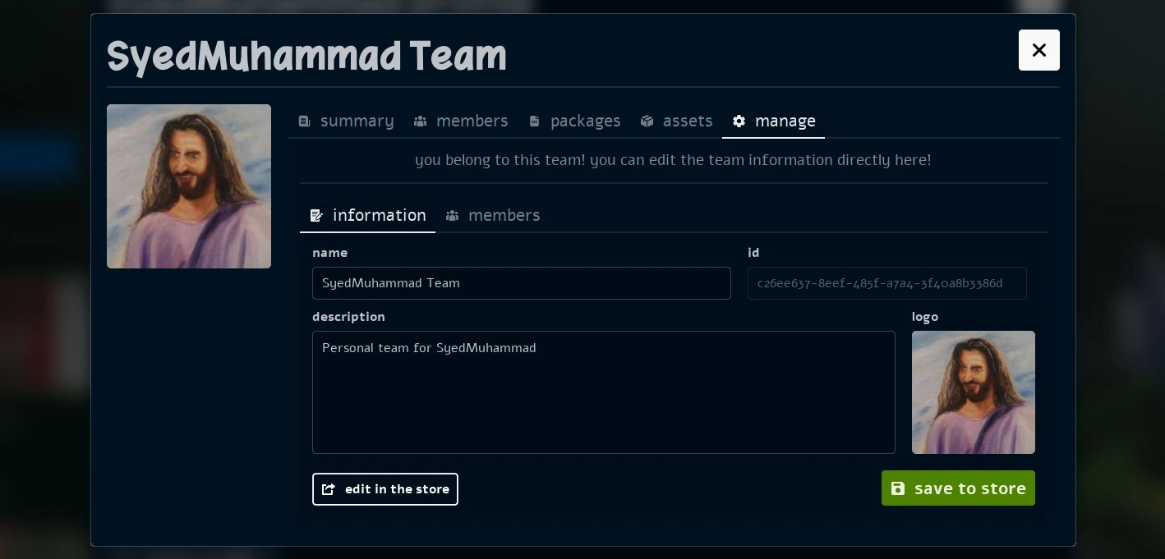
Task: Click the pencil icon beside information
Action: click(x=316, y=216)
